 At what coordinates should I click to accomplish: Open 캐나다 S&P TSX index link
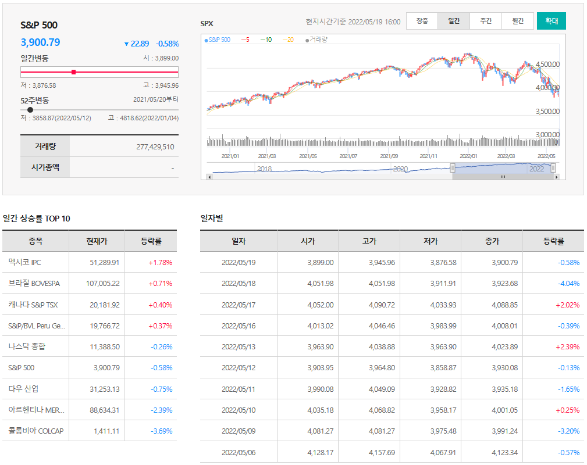[x=33, y=305]
